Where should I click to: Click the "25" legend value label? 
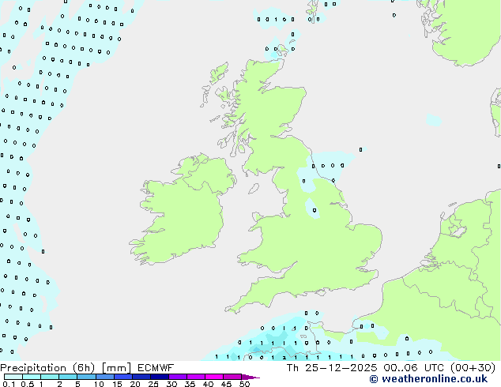coord(153,384)
